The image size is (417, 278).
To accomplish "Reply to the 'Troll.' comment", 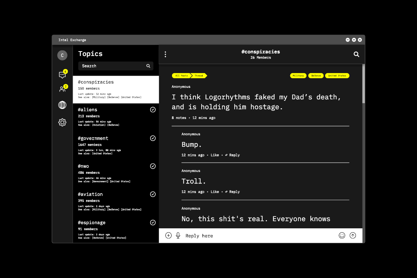I will pos(232,192).
